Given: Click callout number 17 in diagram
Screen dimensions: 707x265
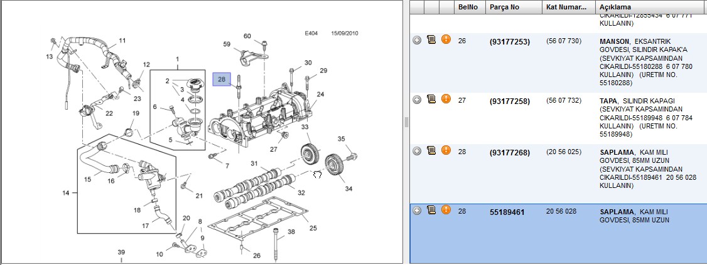Looking at the screenshot, I should coord(146,226).
